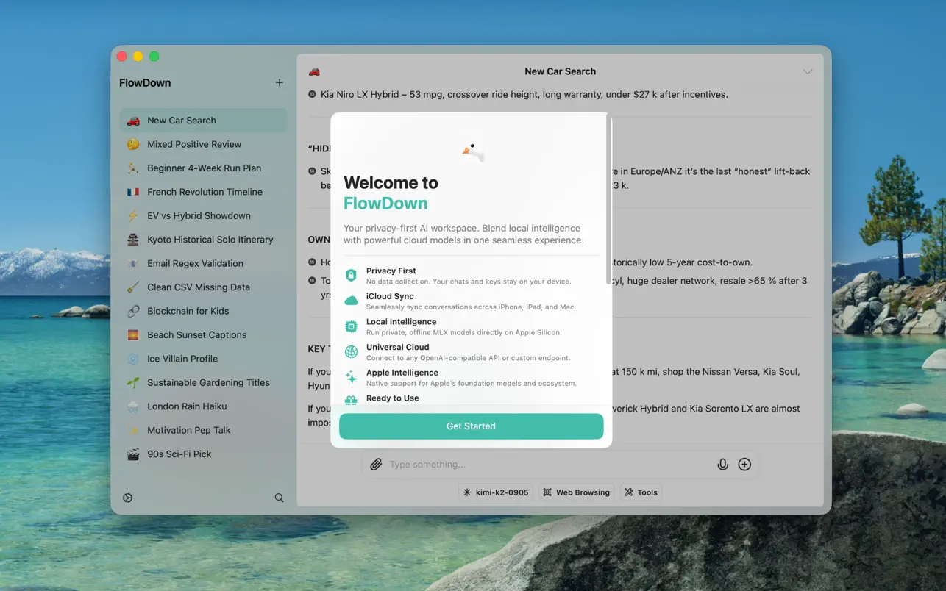This screenshot has height=591, width=946.
Task: Click the "Welcome to FlowDown" heading
Action: click(391, 193)
